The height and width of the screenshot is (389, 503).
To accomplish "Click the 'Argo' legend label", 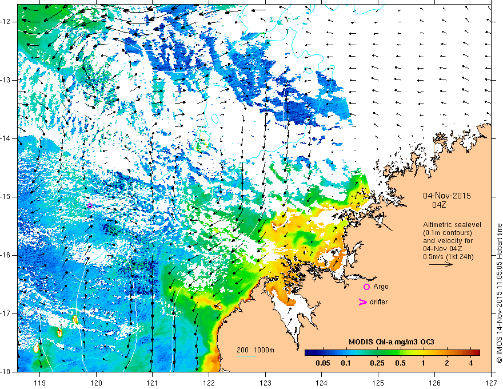I will click(x=381, y=287).
